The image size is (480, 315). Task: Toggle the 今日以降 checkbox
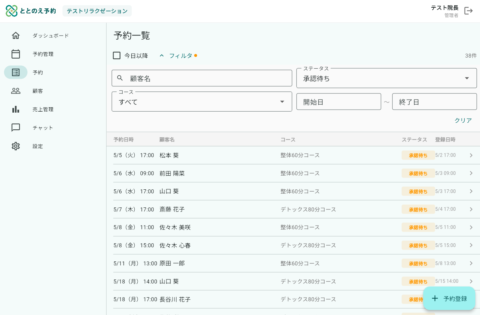tap(117, 55)
